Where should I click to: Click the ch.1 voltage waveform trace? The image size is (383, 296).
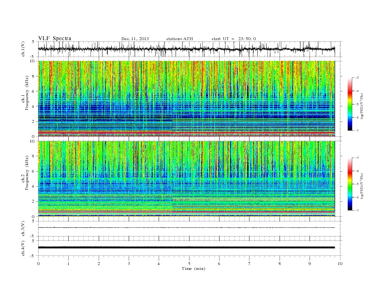[186, 49]
